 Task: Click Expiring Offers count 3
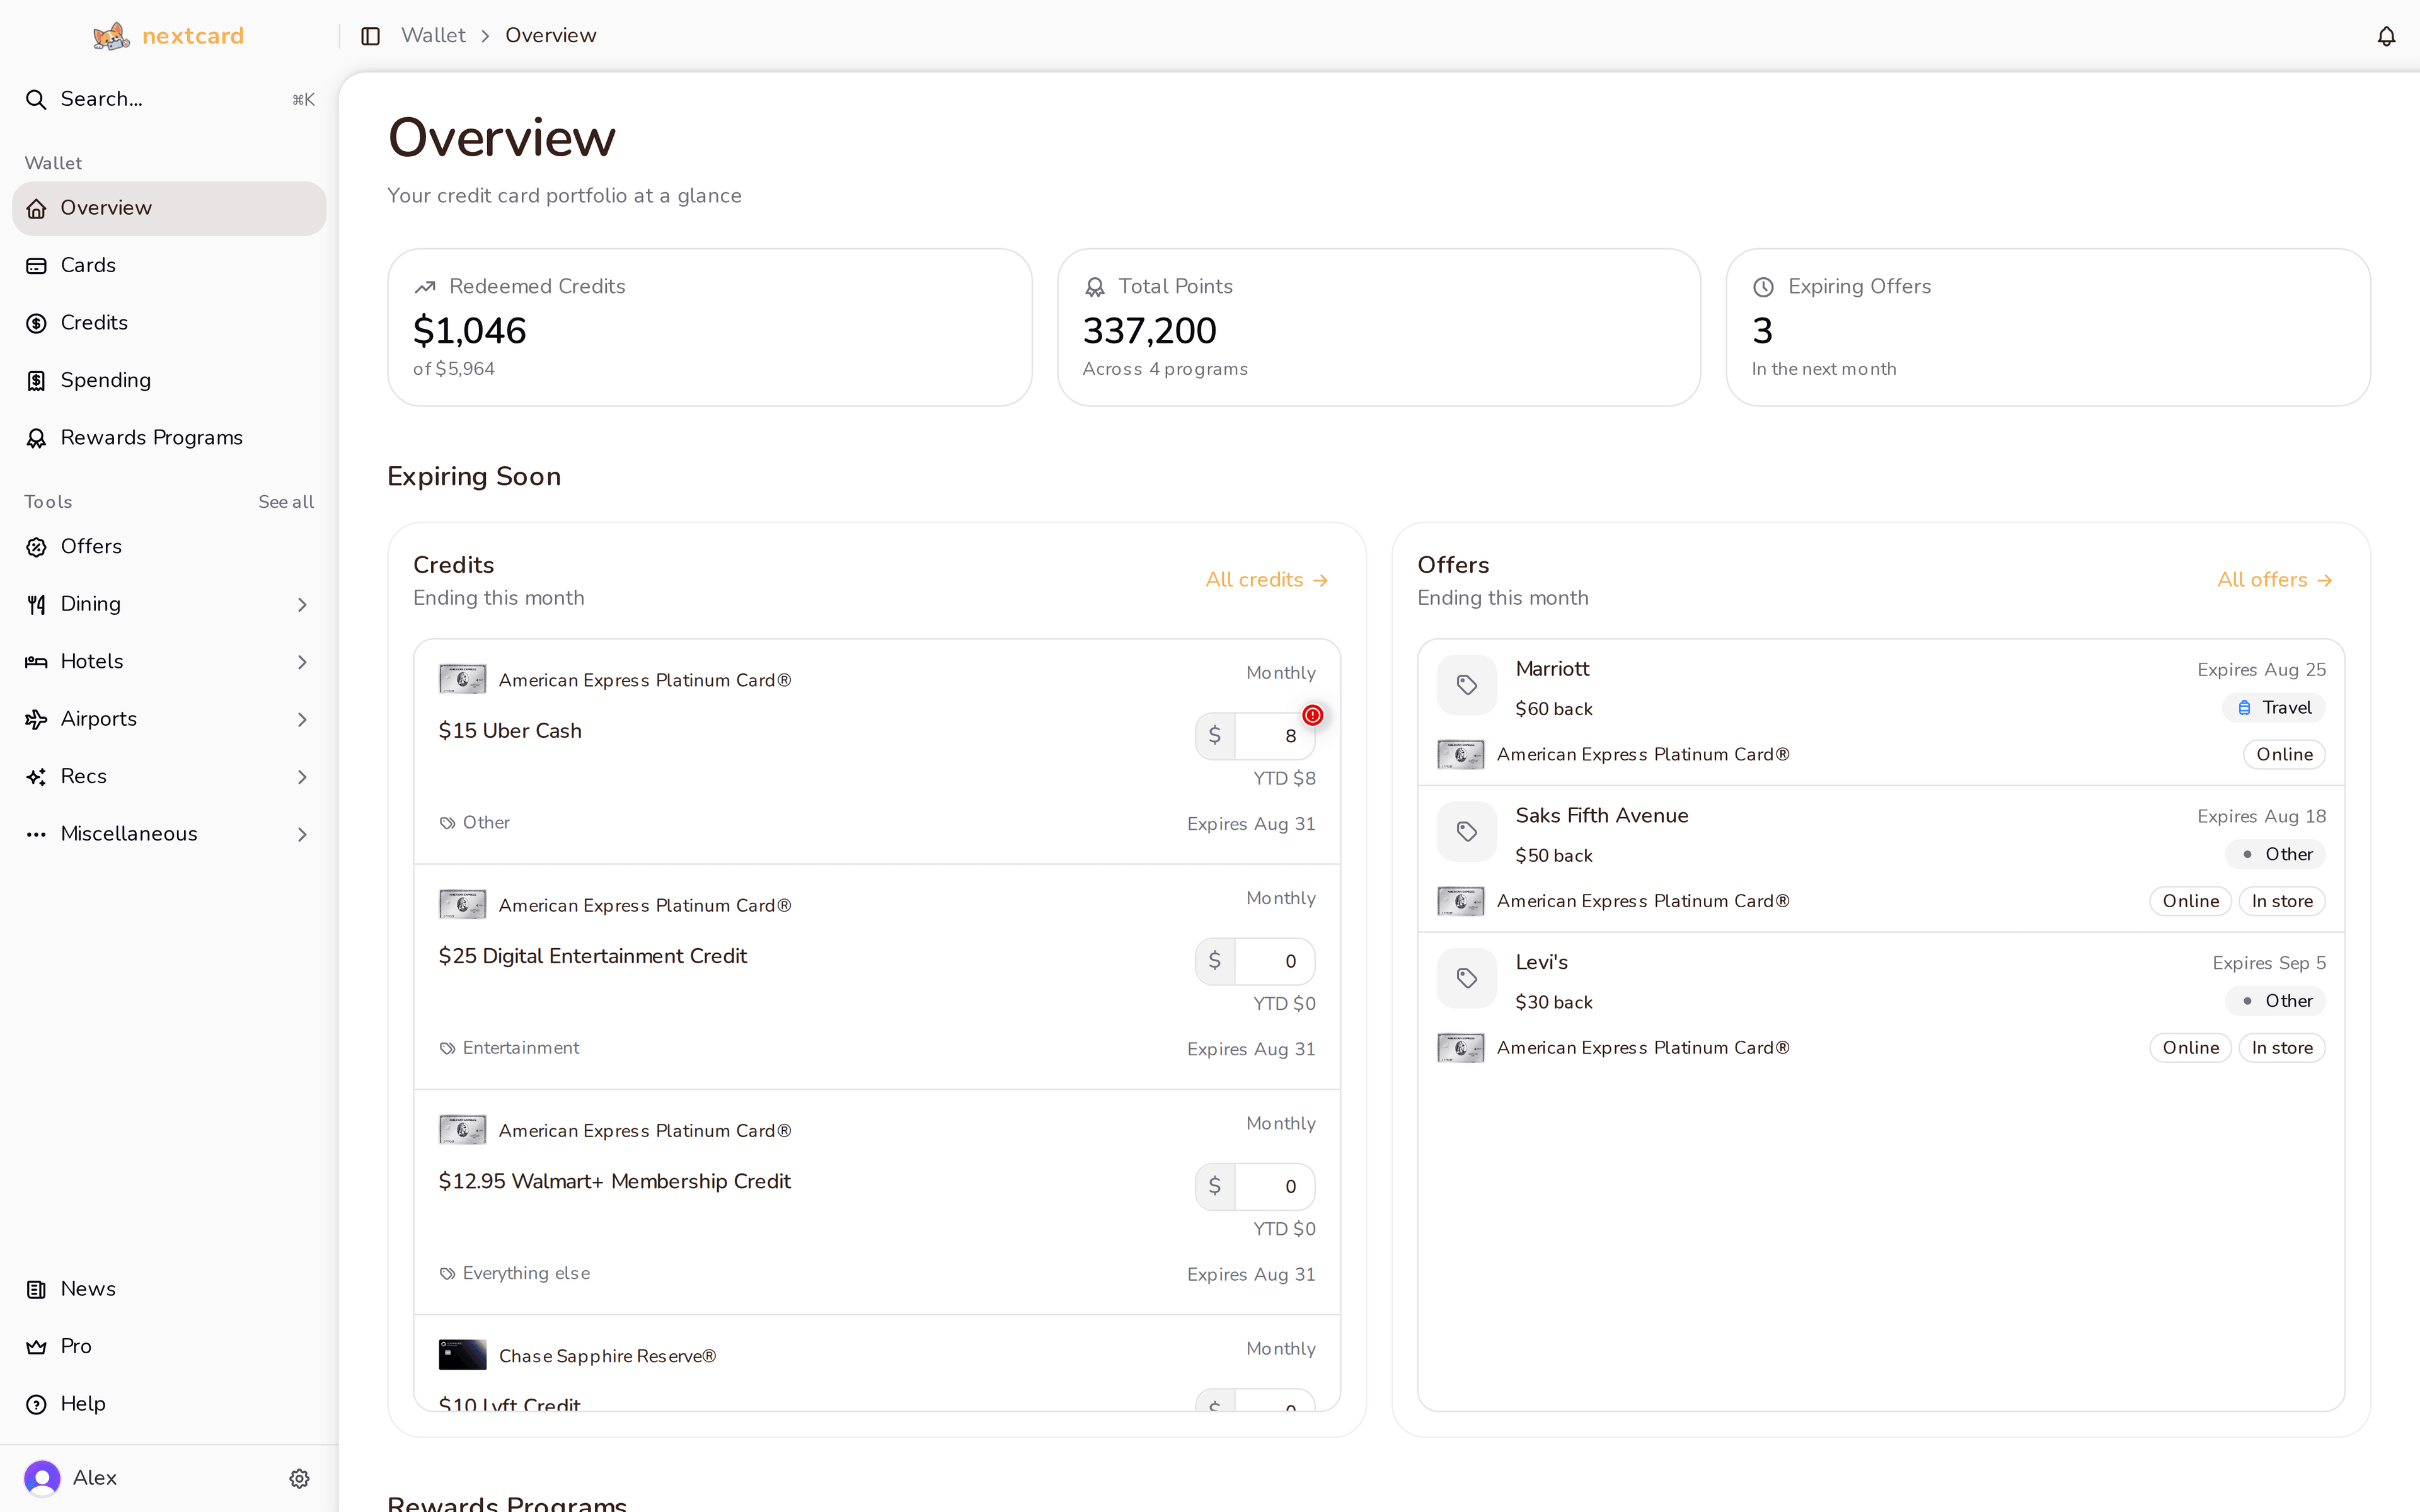(x=1762, y=331)
